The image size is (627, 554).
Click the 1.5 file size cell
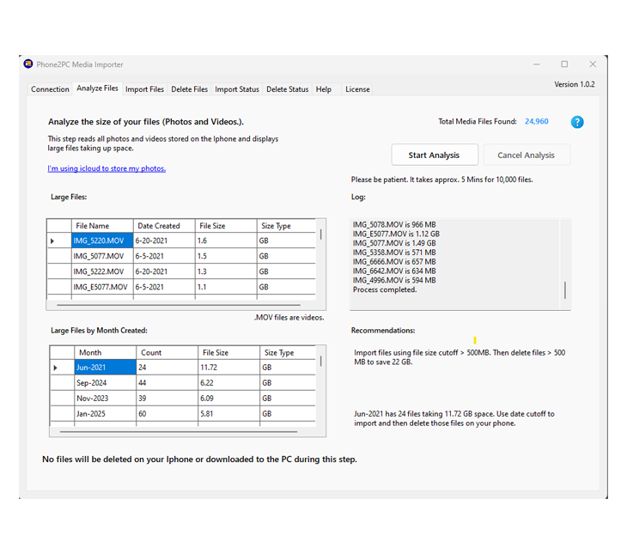coord(226,256)
